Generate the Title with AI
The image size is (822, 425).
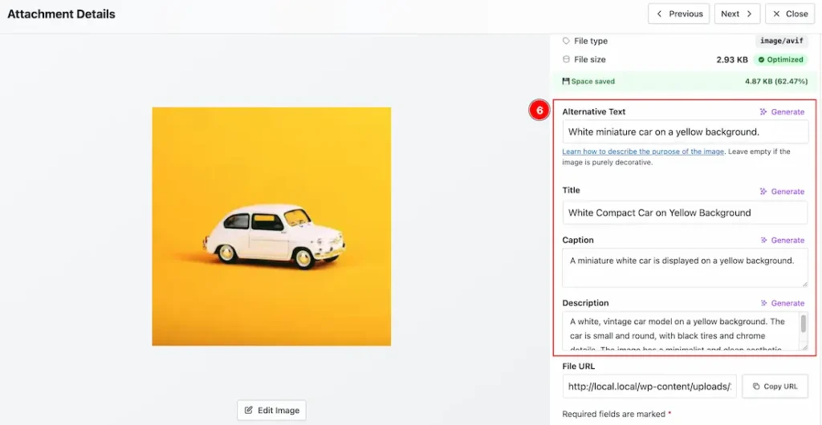pos(782,192)
